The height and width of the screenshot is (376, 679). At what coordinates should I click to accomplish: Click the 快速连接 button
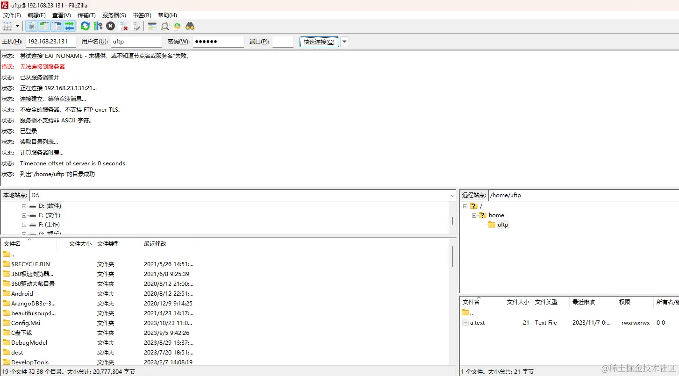(319, 42)
